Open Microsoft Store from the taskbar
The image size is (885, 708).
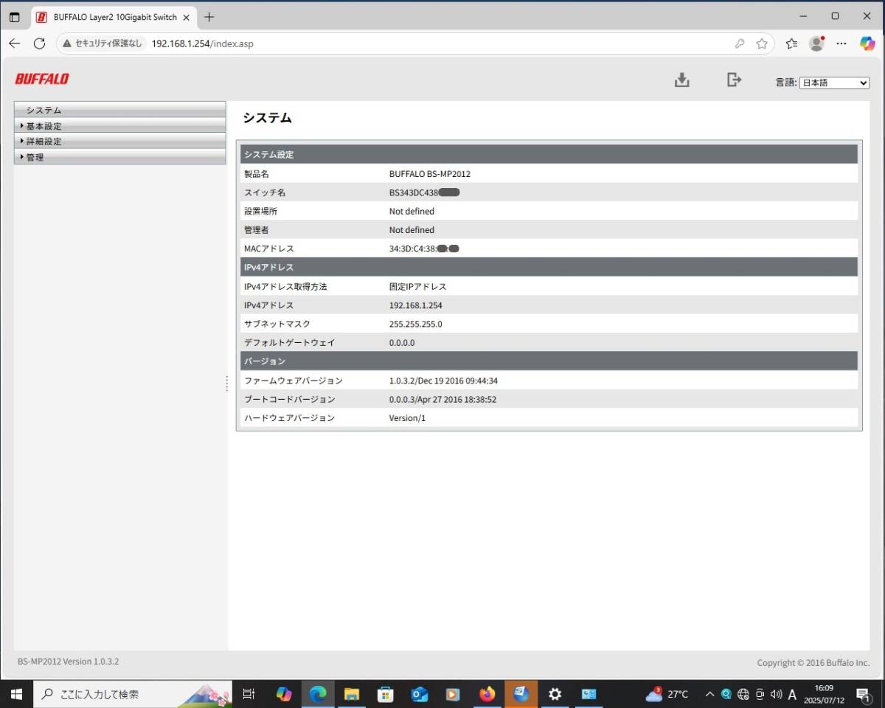(x=385, y=694)
